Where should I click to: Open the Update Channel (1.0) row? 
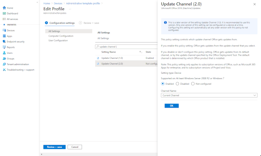126,58
